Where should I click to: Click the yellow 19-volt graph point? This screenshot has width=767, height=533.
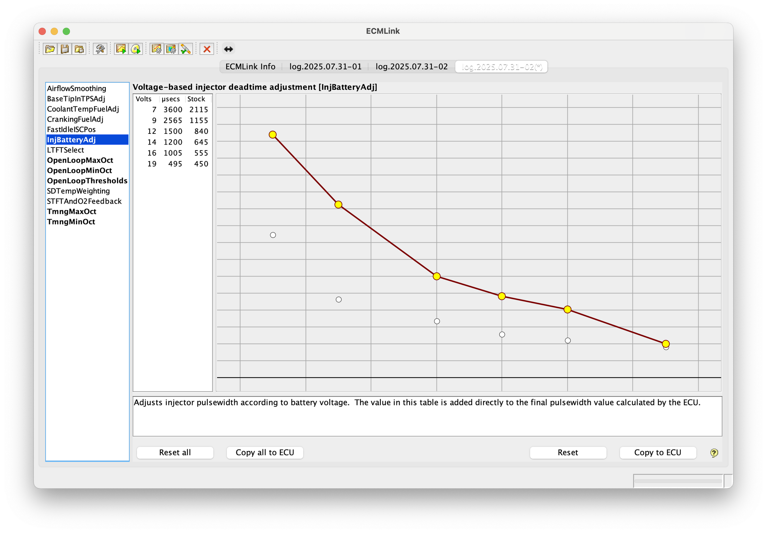click(666, 344)
